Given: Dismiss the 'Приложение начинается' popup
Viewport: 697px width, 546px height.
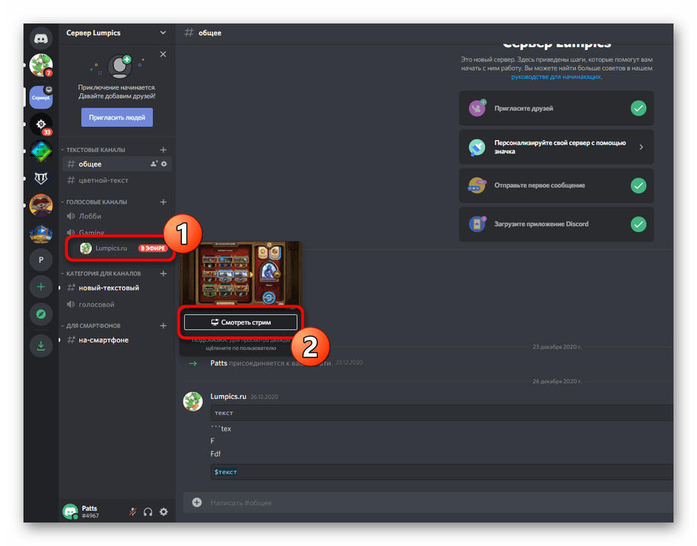Looking at the screenshot, I should [163, 54].
